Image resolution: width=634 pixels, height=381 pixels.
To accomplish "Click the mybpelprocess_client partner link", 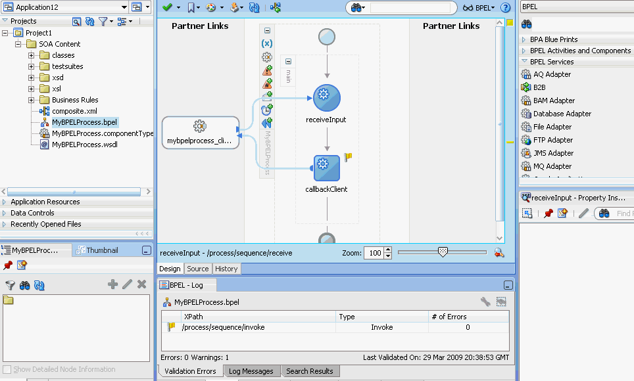I will 201,133.
